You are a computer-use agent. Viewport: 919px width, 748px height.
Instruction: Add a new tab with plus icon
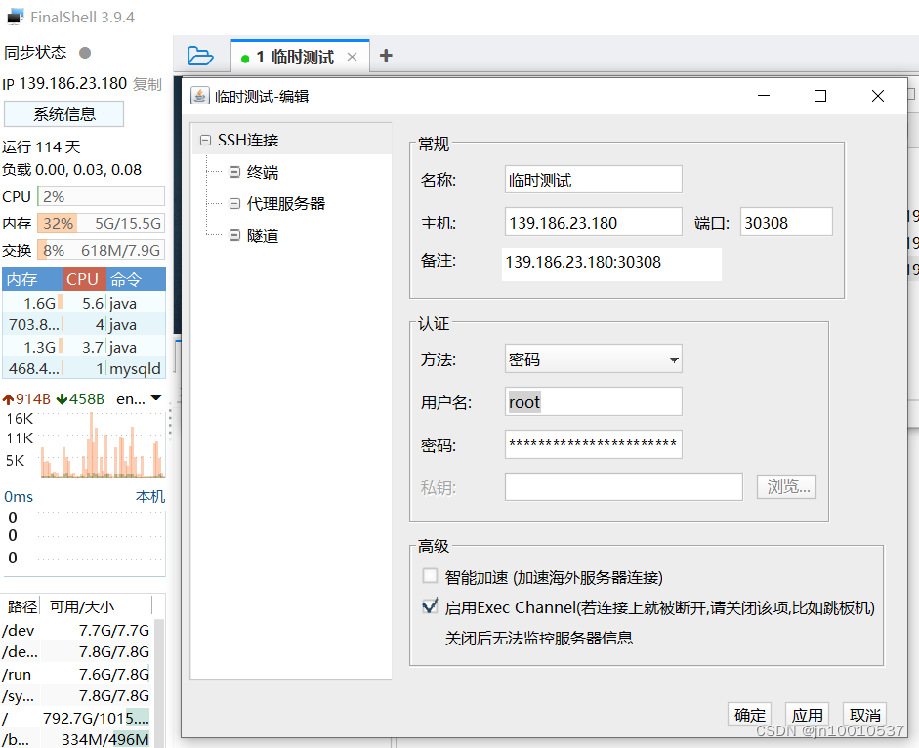click(x=386, y=56)
